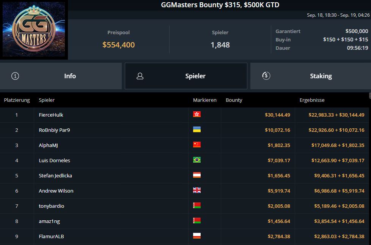This screenshot has height=245, width=371.
Task: Click the GG Masters tournament logo
Action: pos(34,30)
